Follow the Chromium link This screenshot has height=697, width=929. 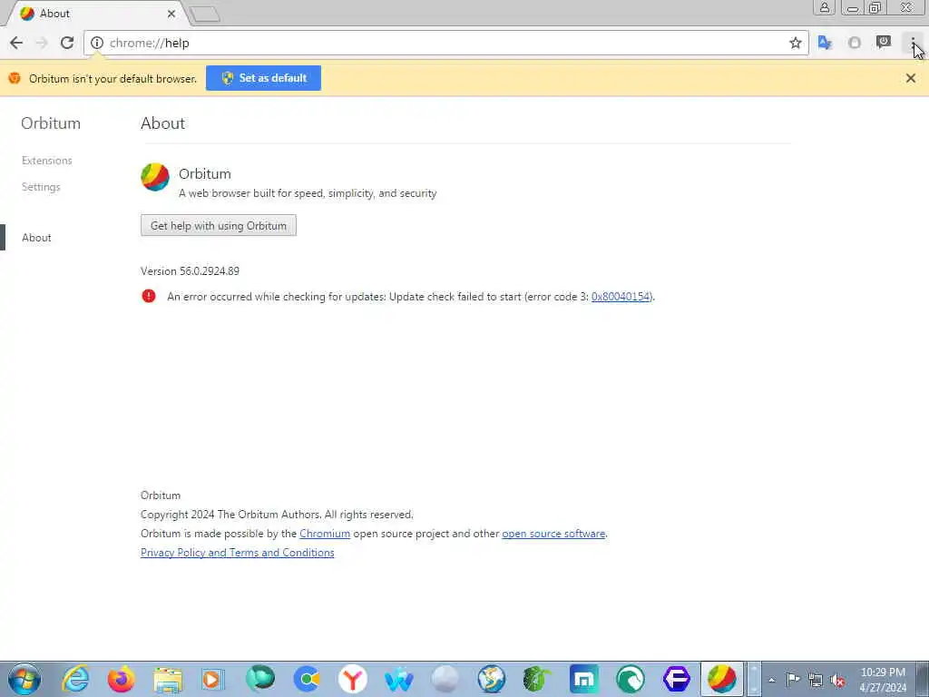click(325, 534)
